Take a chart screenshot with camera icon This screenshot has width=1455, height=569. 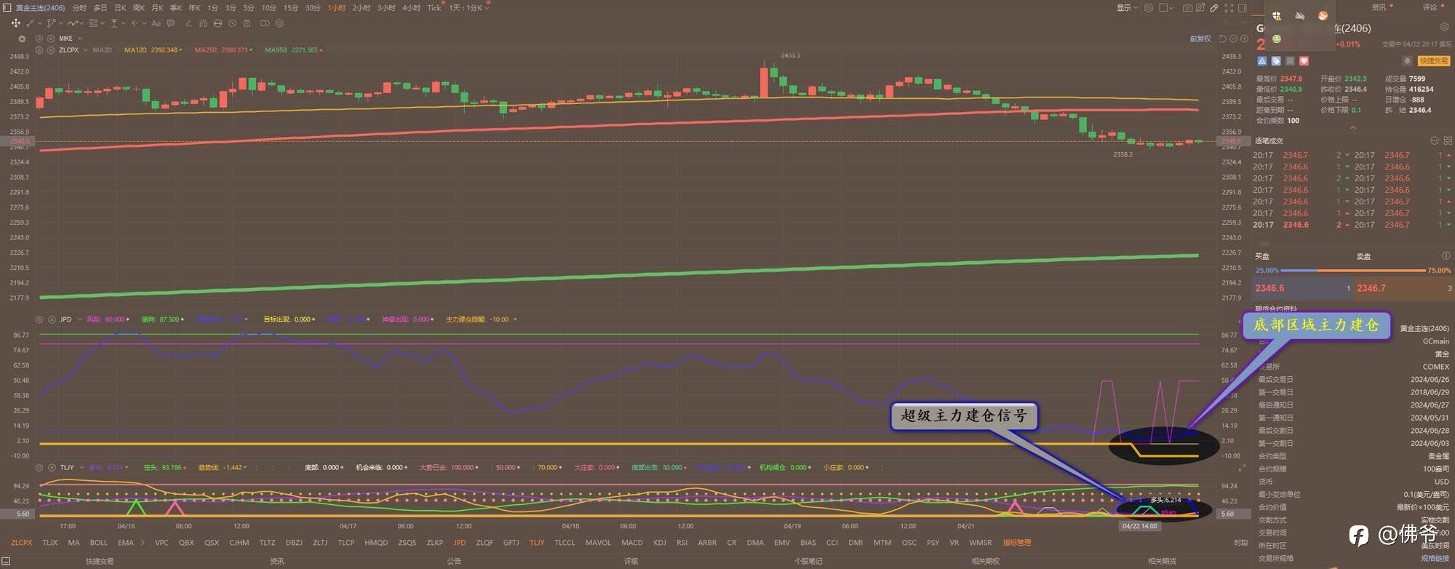pos(1187,8)
